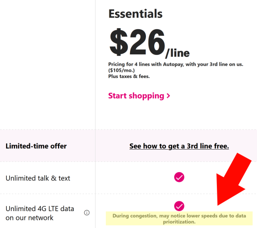Click the Plus taxes & fees note
257x228 pixels.
pos(129,76)
